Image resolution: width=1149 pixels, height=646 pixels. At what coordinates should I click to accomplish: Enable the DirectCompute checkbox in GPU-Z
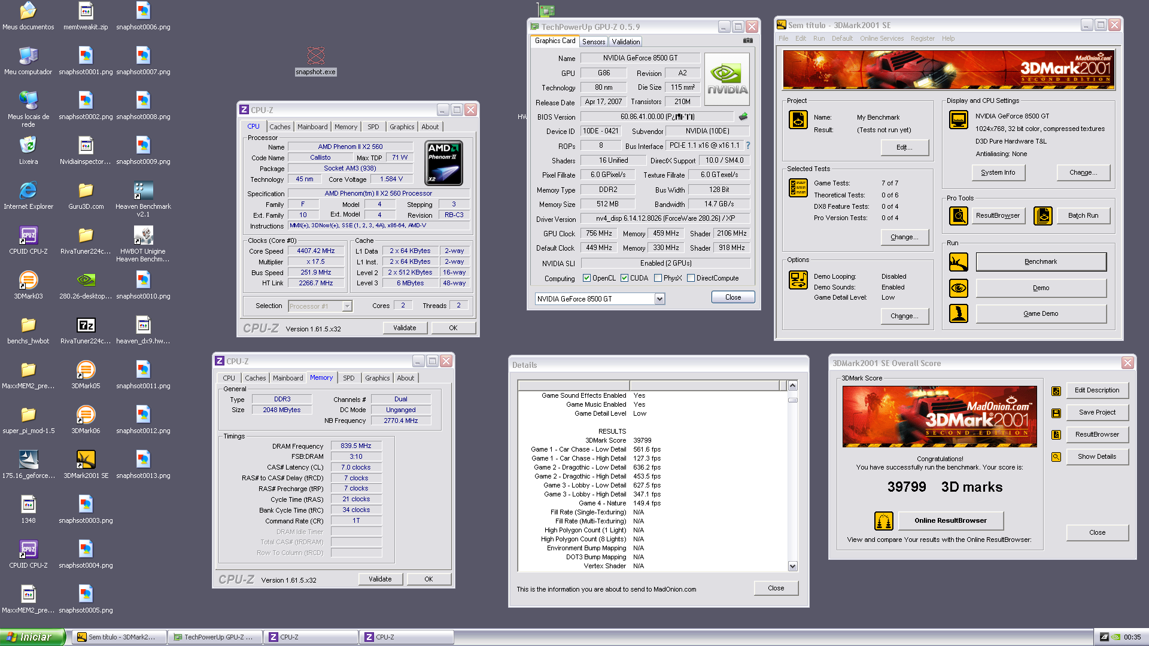[x=691, y=278]
